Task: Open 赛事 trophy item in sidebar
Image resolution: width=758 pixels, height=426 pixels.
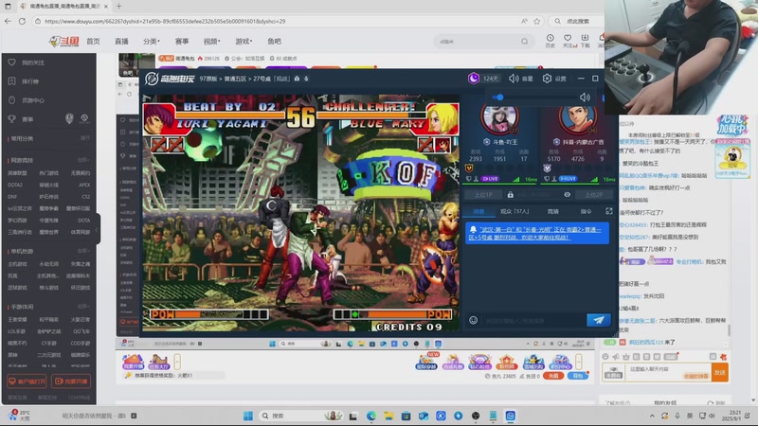Action: point(27,119)
